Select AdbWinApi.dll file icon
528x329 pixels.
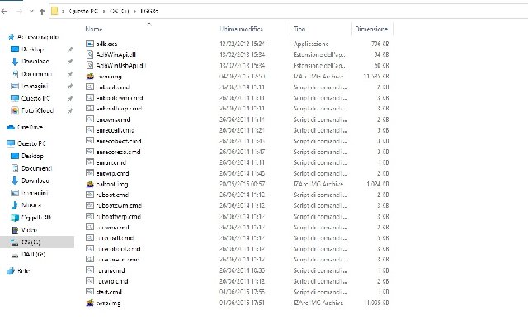[90, 54]
